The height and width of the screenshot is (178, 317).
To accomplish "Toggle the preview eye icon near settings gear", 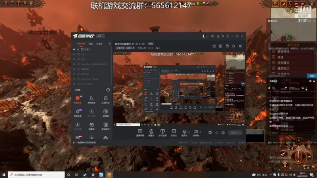I will pos(217,133).
